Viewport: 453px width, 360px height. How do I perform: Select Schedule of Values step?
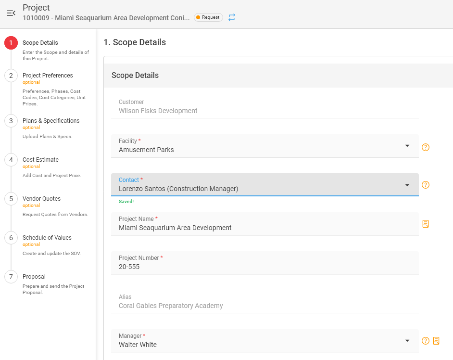pyautogui.click(x=47, y=238)
